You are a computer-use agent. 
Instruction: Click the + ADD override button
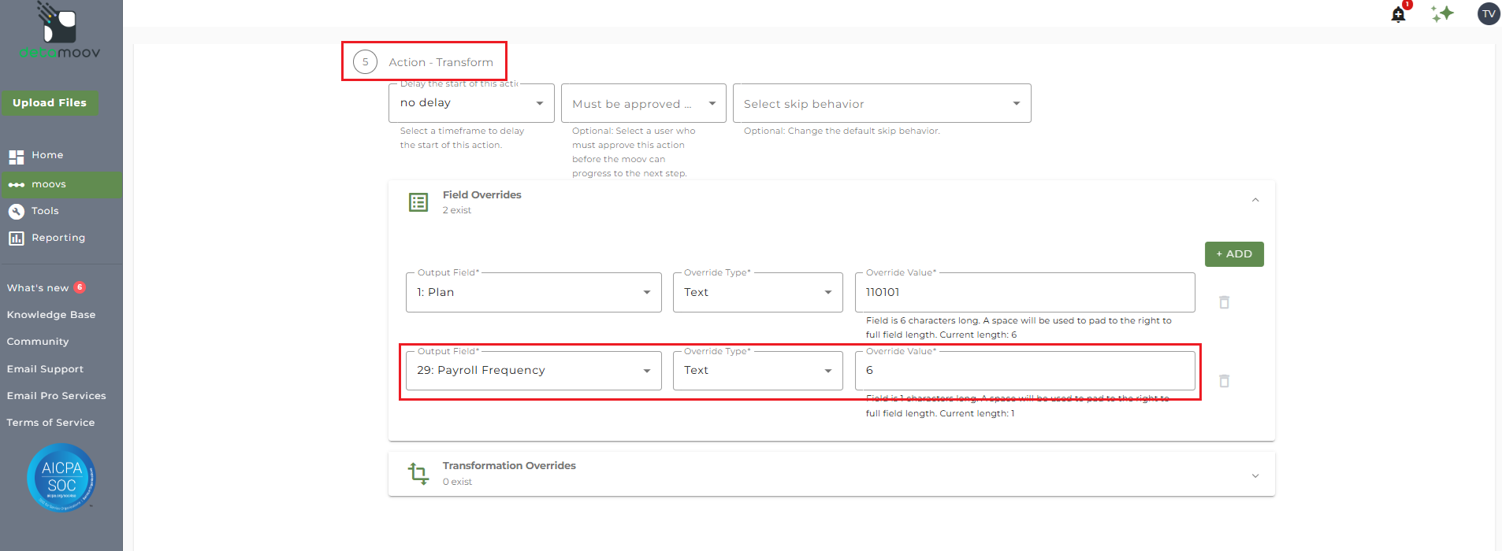point(1234,254)
